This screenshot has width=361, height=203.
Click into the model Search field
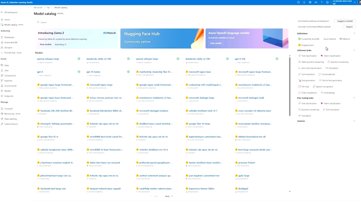[x=161, y=22]
